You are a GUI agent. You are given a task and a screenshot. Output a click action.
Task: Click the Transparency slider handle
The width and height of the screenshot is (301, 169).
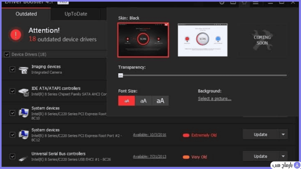click(121, 75)
